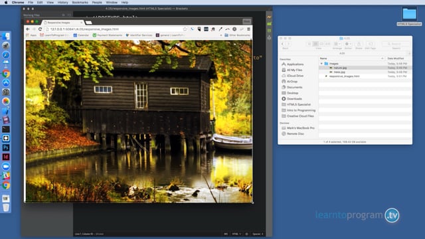Open HTML5 Specialist folder on desktop
Viewport: 425px width, 239px height.
tap(409, 16)
